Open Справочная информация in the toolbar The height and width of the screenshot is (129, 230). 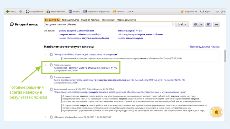point(96,12)
